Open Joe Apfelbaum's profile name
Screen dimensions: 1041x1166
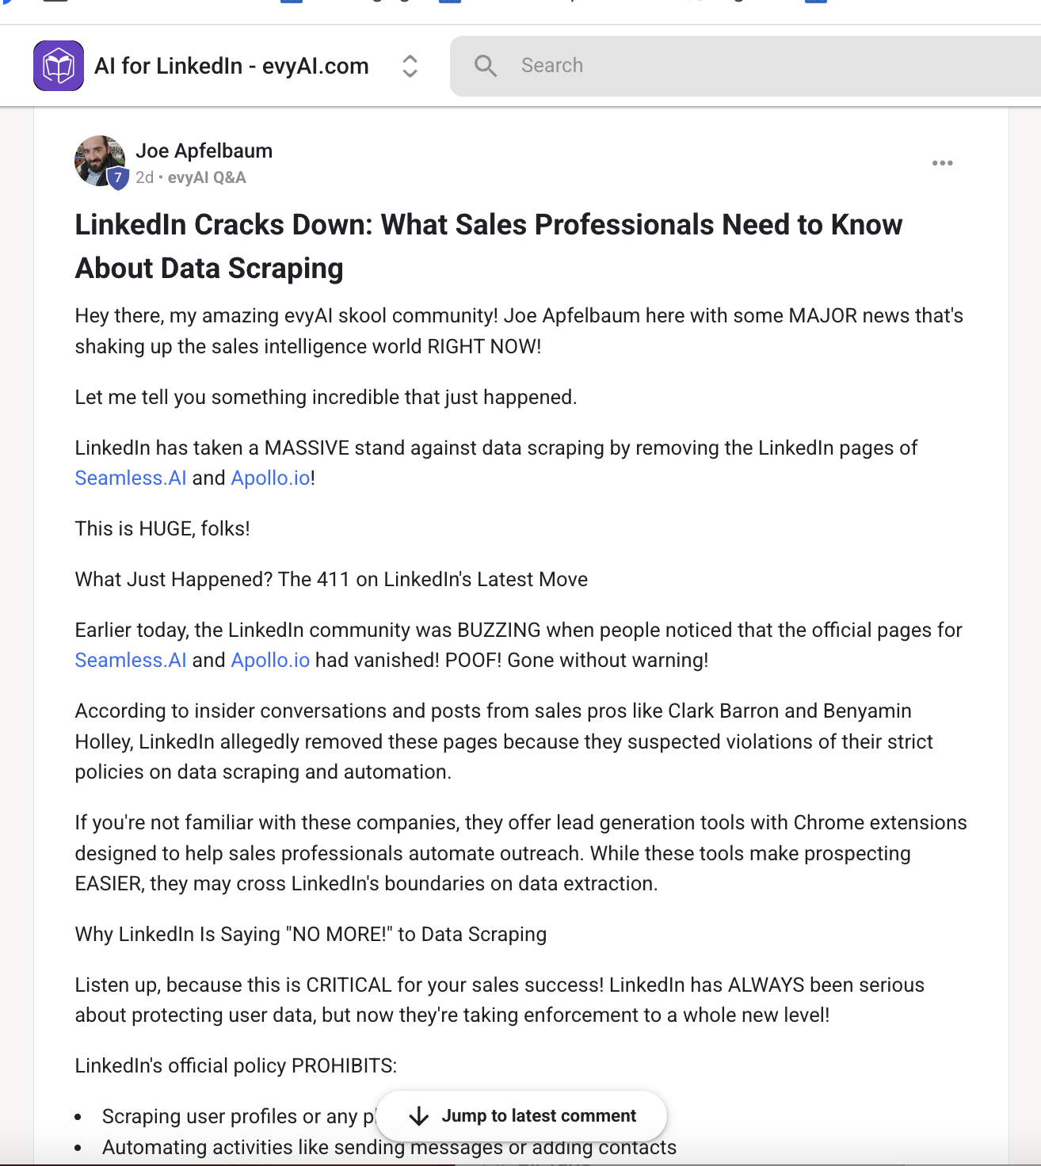[x=204, y=151]
